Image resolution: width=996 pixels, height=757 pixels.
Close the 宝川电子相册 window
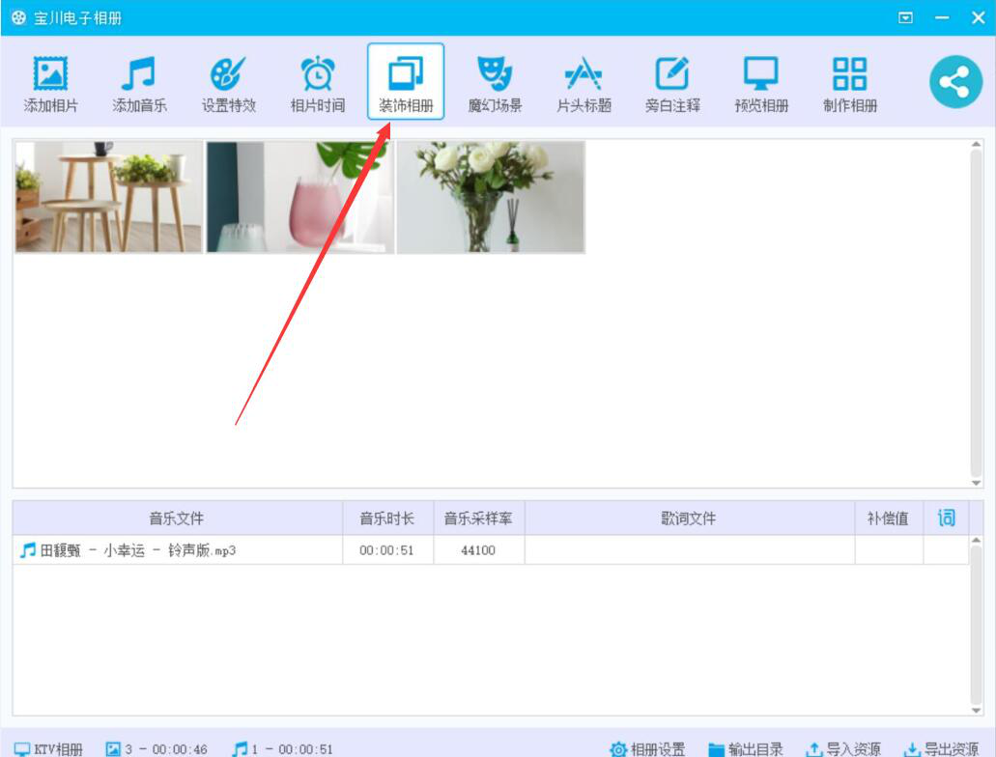pyautogui.click(x=979, y=17)
